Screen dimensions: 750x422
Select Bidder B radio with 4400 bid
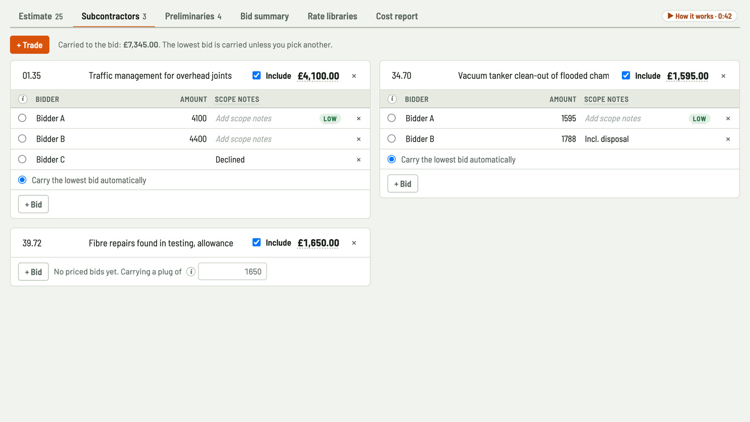pos(22,139)
